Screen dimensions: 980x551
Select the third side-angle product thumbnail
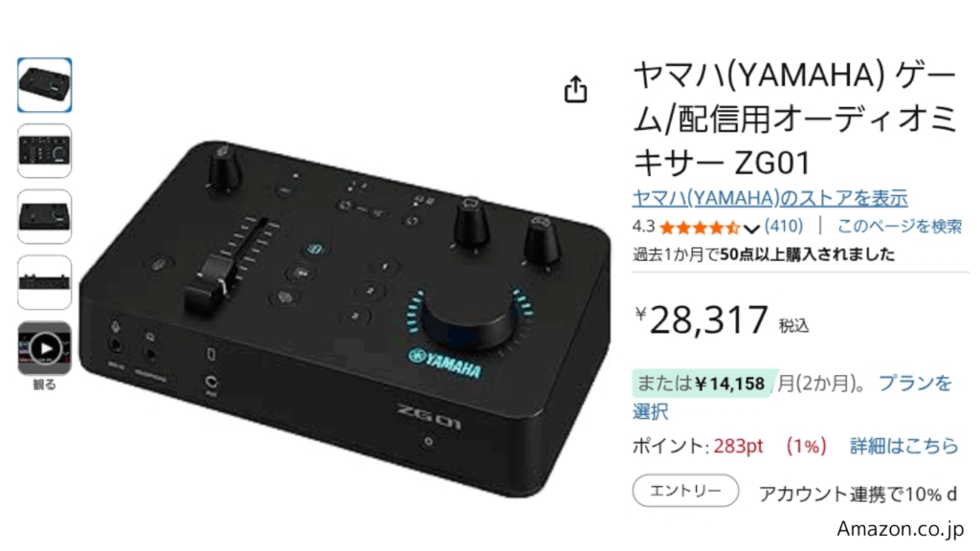coord(44,216)
